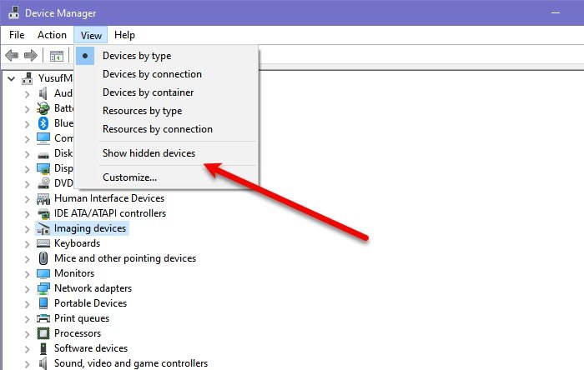Click the Bluetooth category icon
Viewport: 584px width, 370px height.
point(43,123)
